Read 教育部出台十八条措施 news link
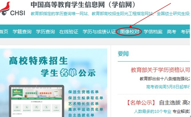Screen dimensions: 191x117 [165, 79]
